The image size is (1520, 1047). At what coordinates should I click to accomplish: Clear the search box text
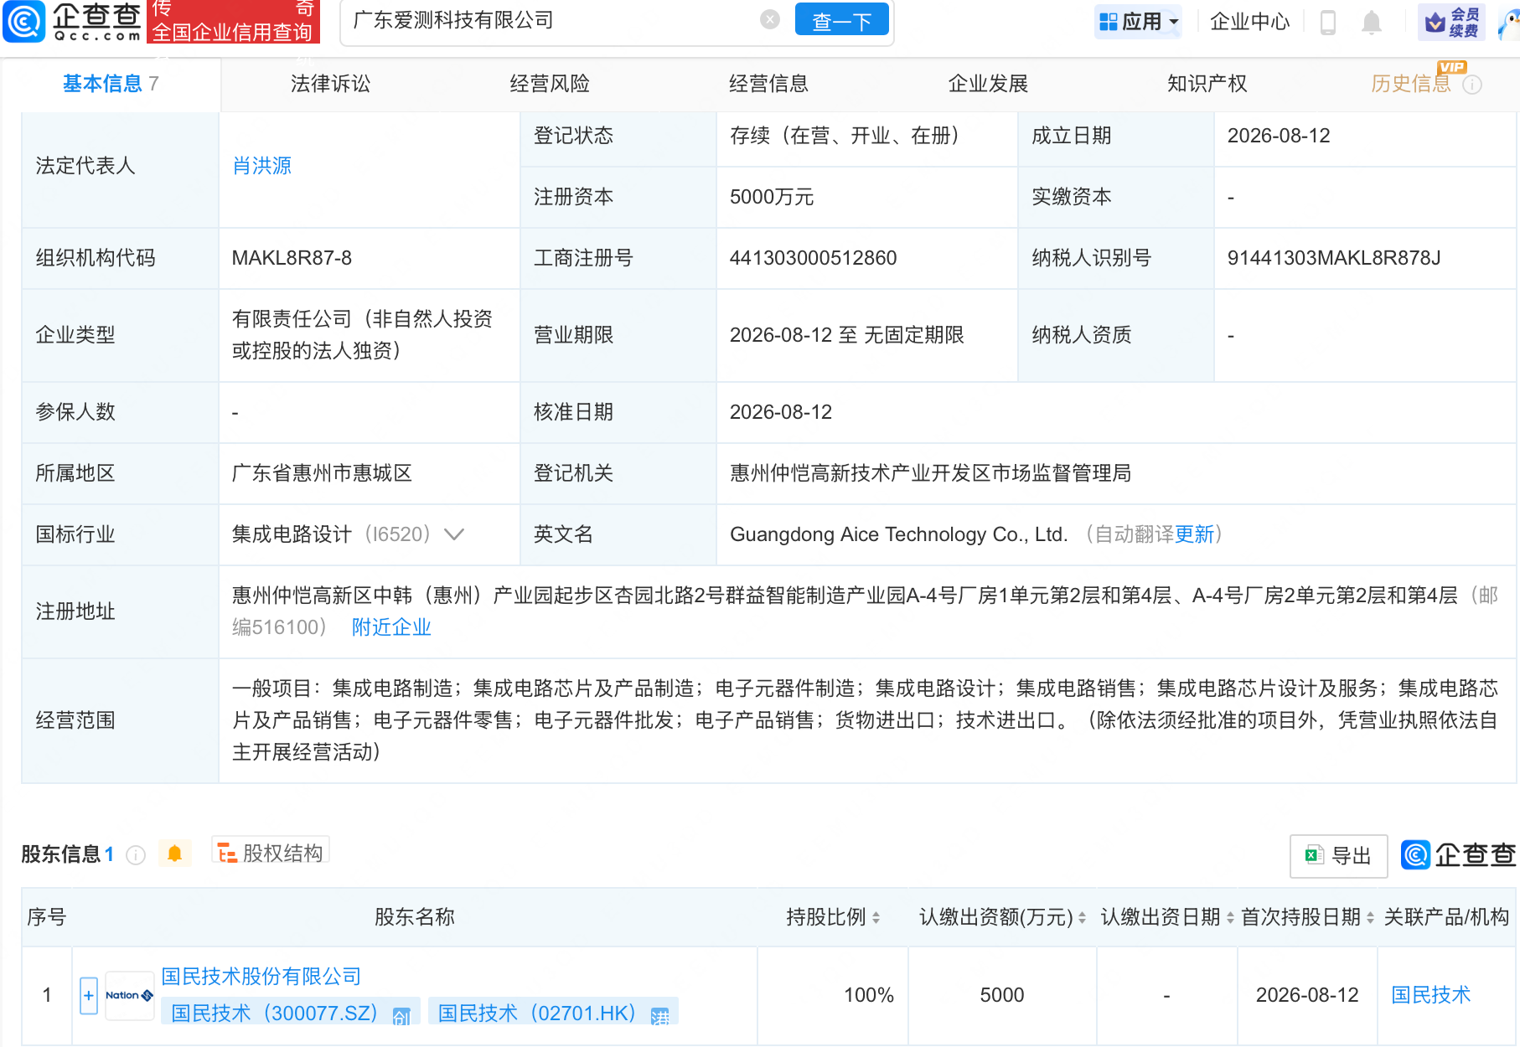[x=770, y=20]
